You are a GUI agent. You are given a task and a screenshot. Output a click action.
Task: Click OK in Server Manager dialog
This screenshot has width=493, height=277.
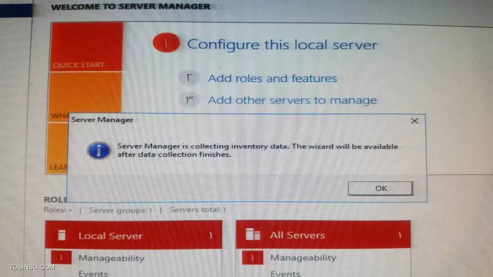[380, 188]
